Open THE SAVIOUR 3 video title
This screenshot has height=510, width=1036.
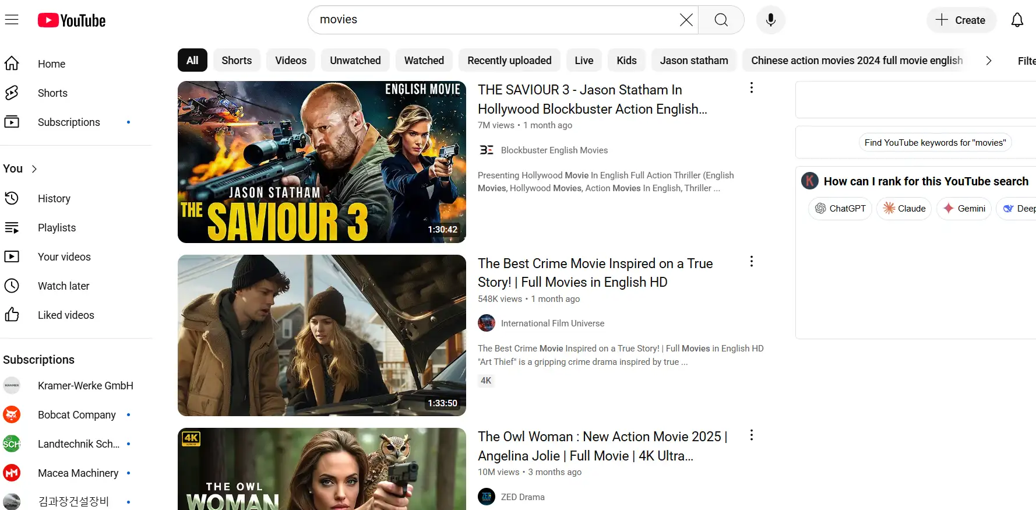pyautogui.click(x=593, y=99)
